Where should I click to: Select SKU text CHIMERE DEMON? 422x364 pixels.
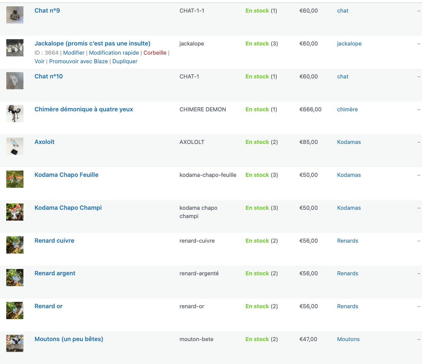coord(203,109)
